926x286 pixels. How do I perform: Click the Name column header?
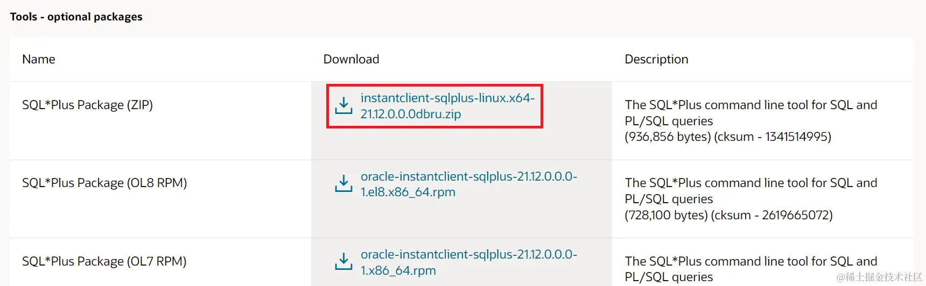[39, 59]
